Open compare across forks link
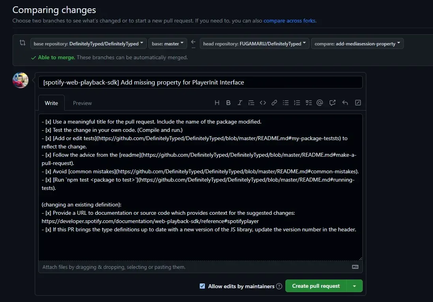The image size is (433, 302). click(x=289, y=21)
